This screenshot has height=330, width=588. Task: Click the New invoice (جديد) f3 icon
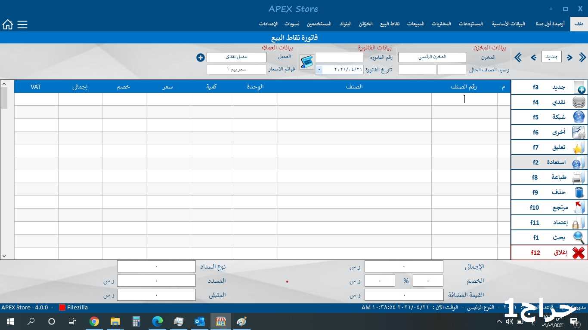tap(579, 87)
